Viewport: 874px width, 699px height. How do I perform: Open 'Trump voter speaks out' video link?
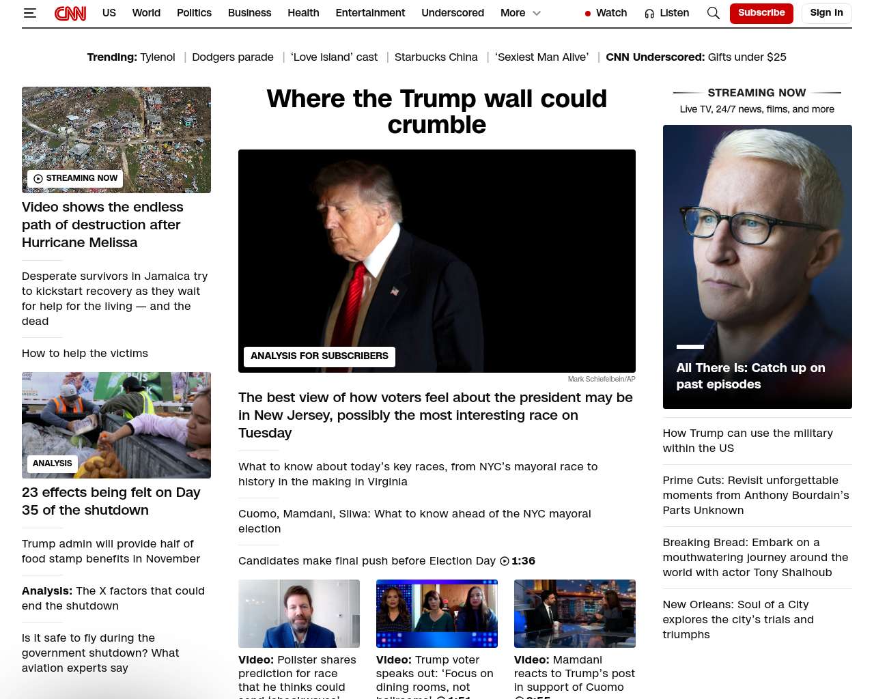pyautogui.click(x=435, y=676)
